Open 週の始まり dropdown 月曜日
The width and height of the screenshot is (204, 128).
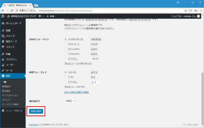70,101
